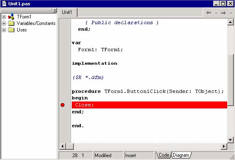Expand the Uses tree node

[x=4, y=30]
